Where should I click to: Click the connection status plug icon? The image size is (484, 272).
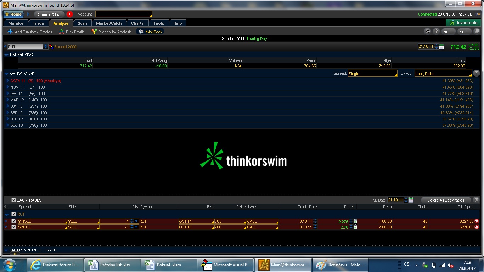point(478,14)
